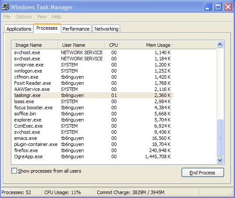This screenshot has height=198, width=235.
Task: Enable Show processes from all users checkbox
Action: click(14, 171)
